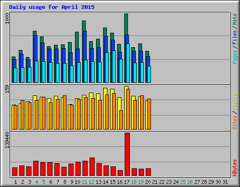Select day 30 on the date axis
Viewport: 240px width, 187px height.
(x=218, y=182)
